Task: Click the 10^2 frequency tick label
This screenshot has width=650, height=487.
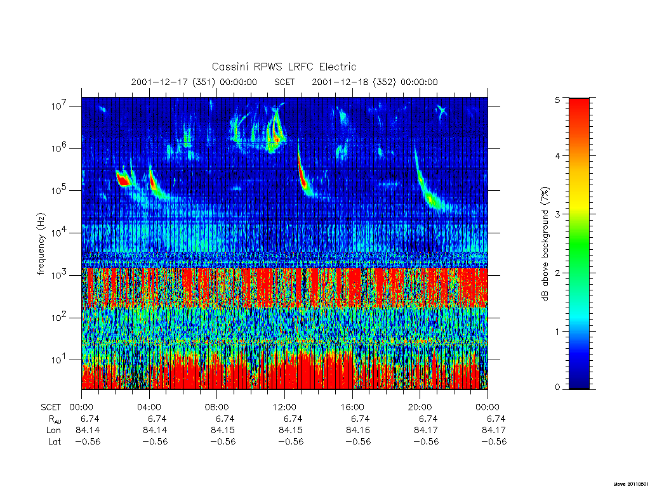Action: (60, 317)
